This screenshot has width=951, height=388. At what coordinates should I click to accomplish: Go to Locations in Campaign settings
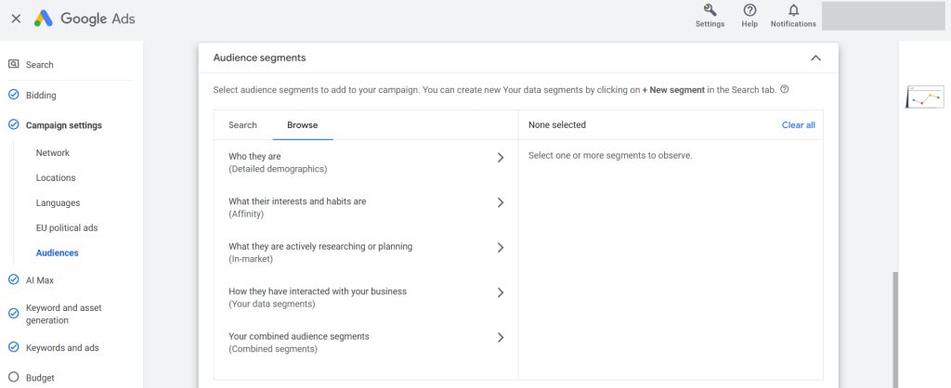pos(56,177)
